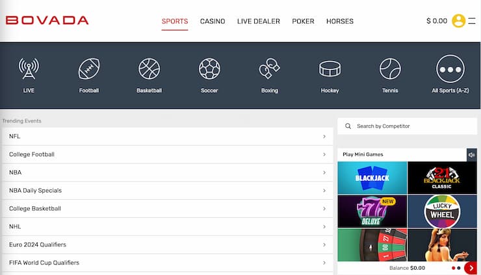Expand the College Football row chevron
Viewport: 481px width, 275px height.
[x=324, y=154]
